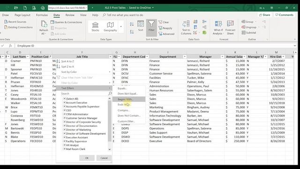This screenshot has width=300, height=169.
Task: Toggle CRM Administrator checkbox
Action: pos(65,114)
